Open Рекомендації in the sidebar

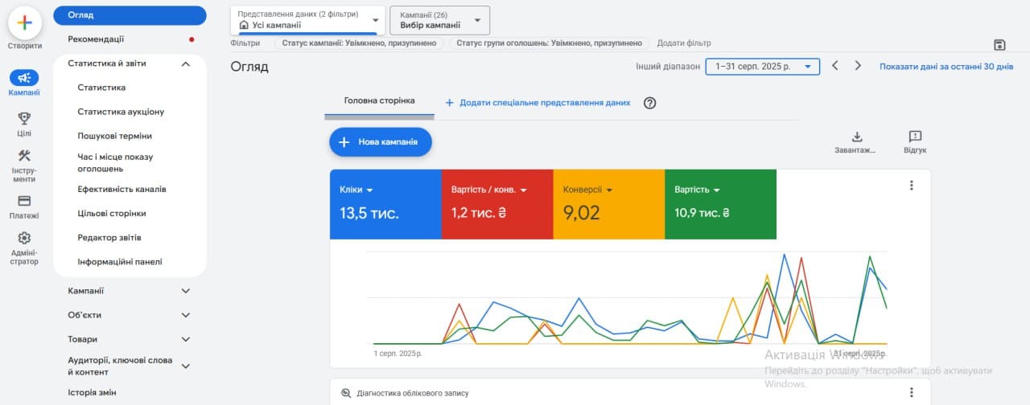[96, 39]
